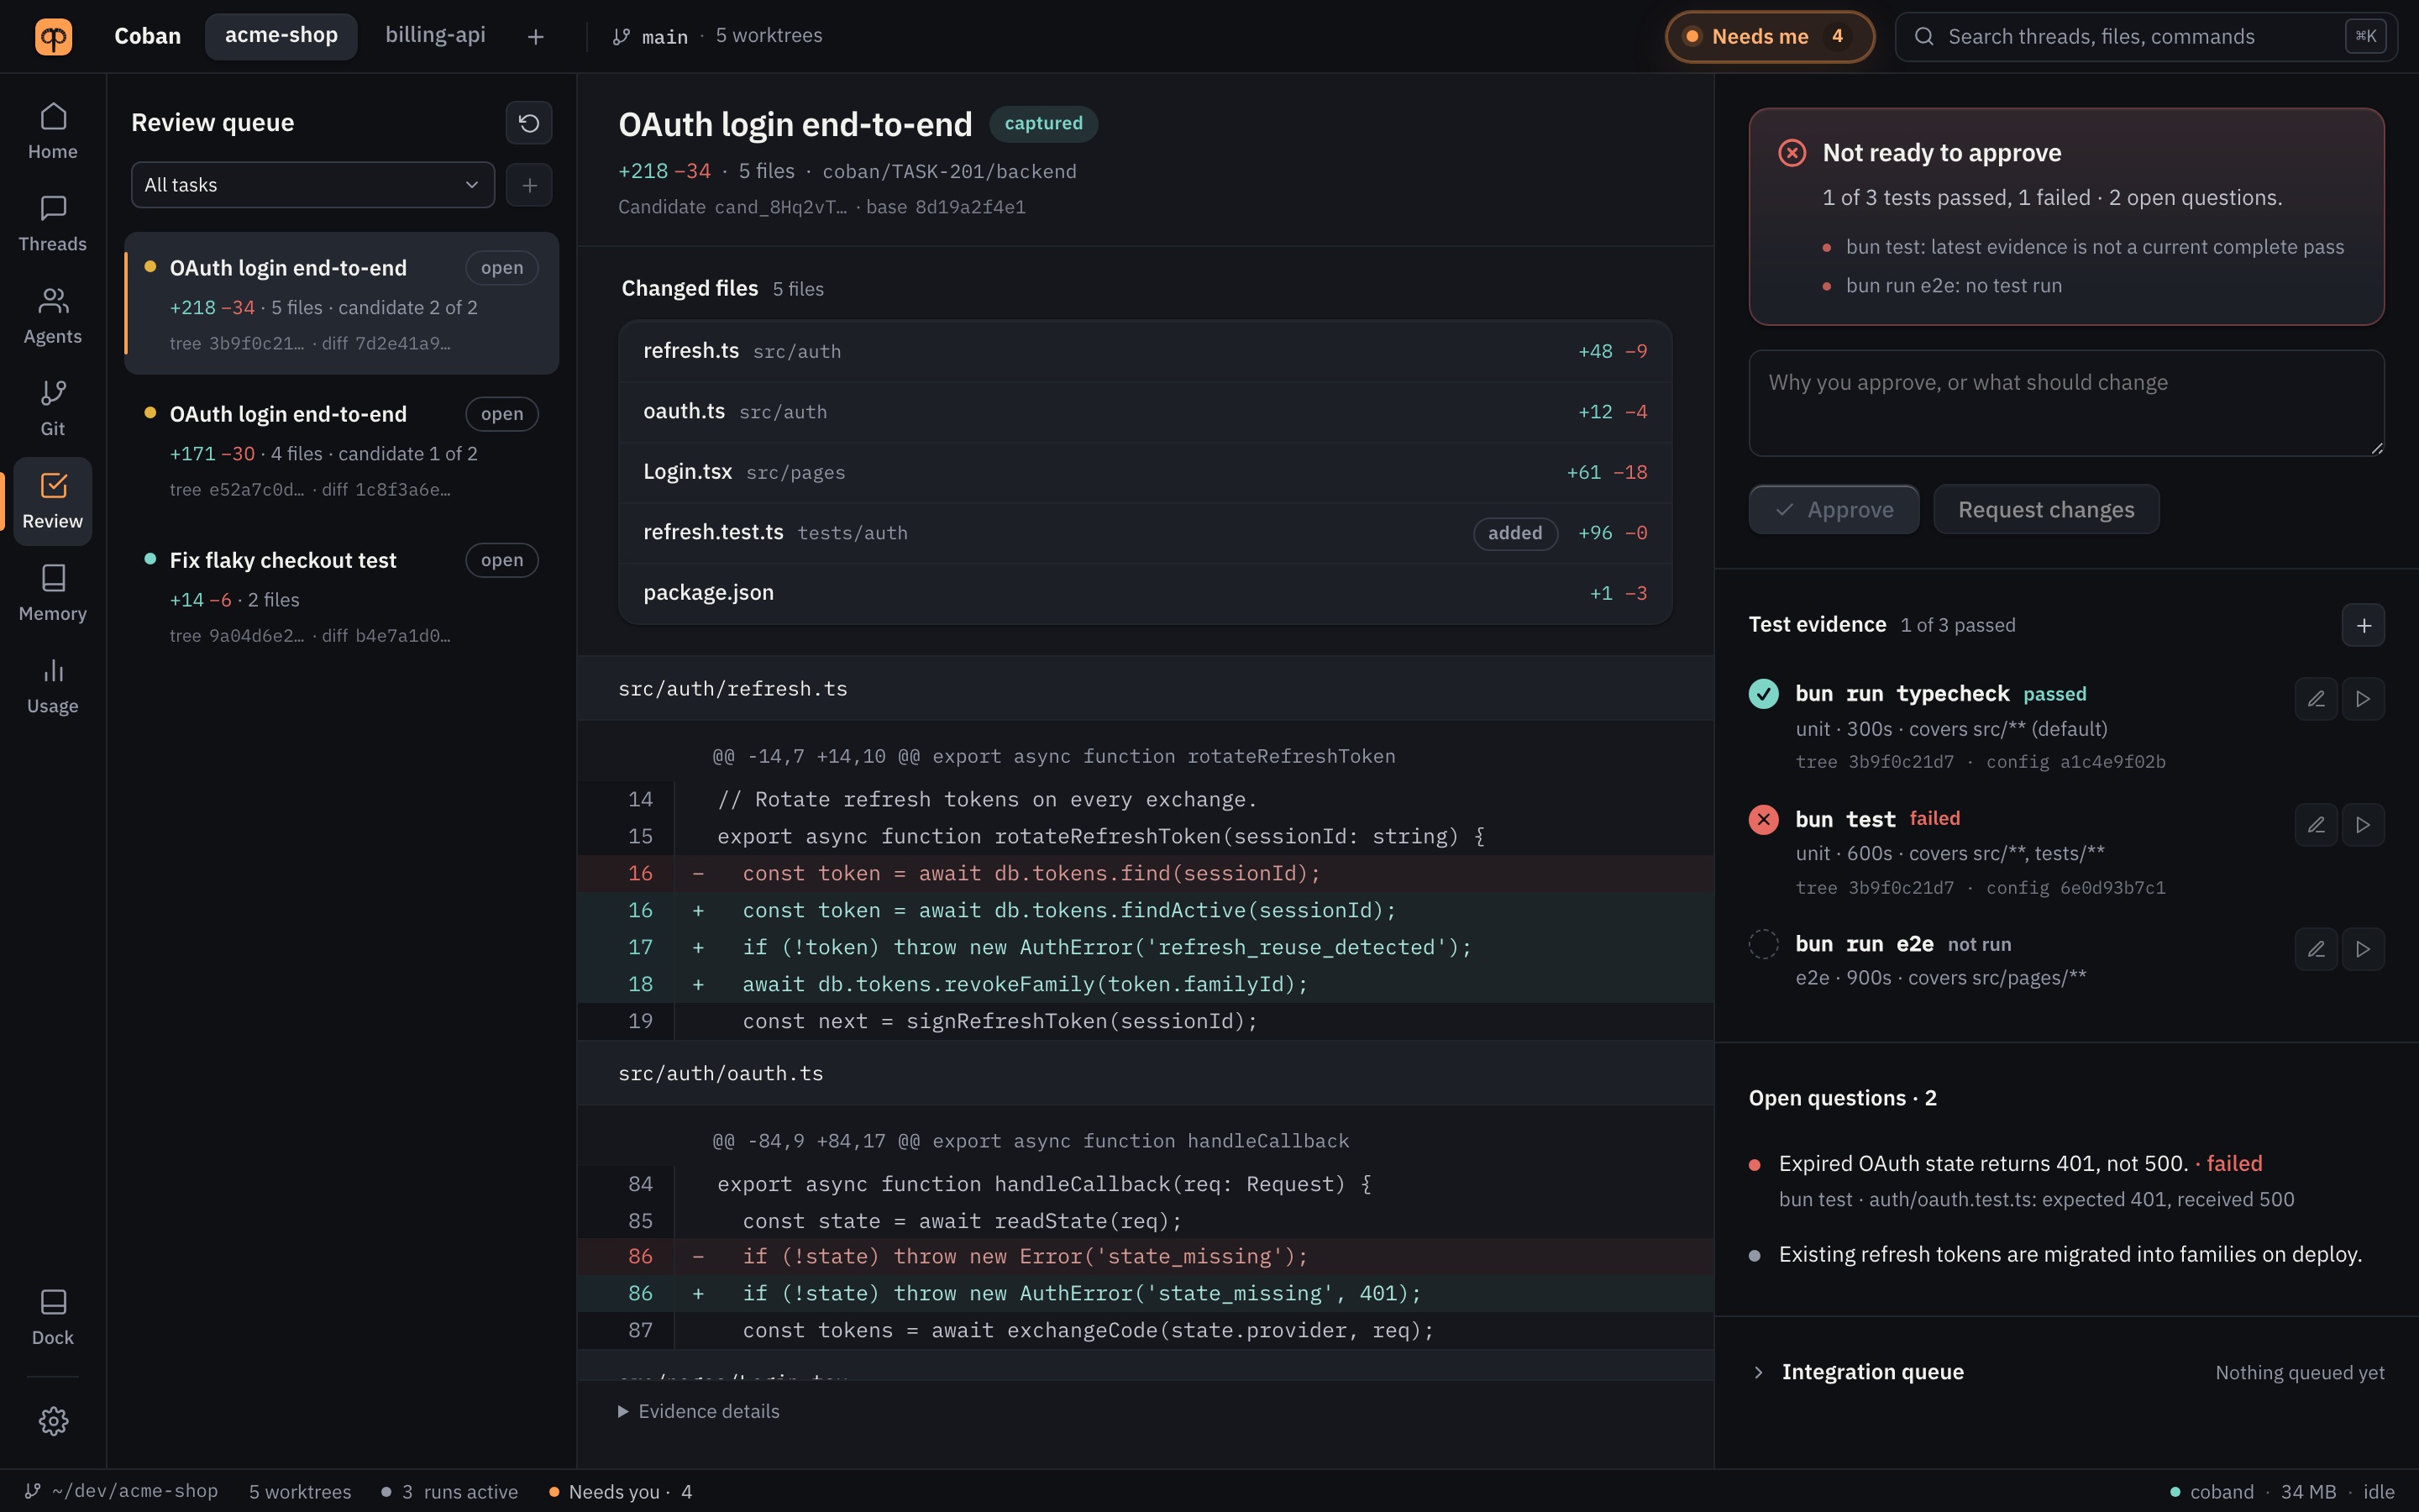Click the plus button beside All tasks

coord(529,184)
